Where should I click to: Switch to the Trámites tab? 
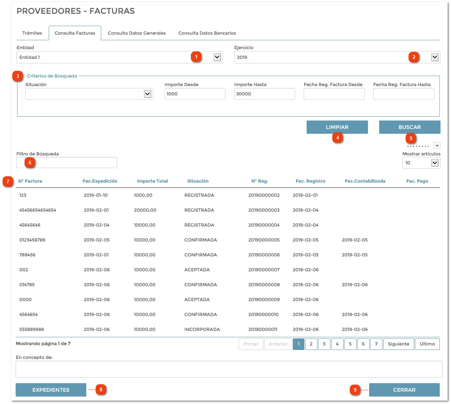tap(32, 33)
